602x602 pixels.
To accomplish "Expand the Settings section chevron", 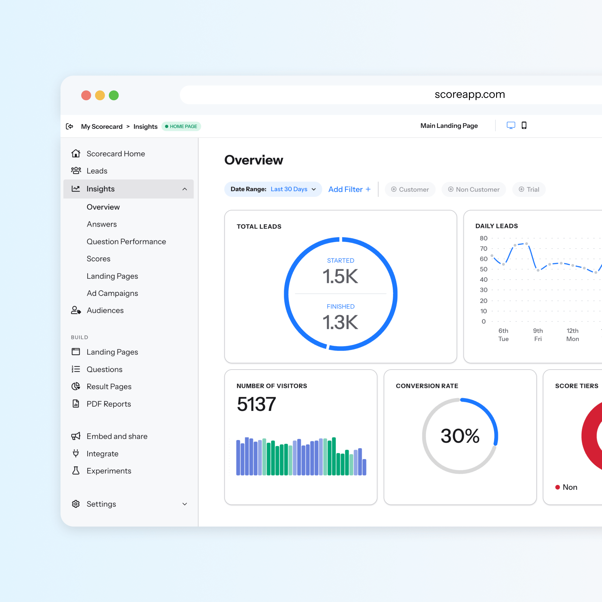I will [x=185, y=504].
